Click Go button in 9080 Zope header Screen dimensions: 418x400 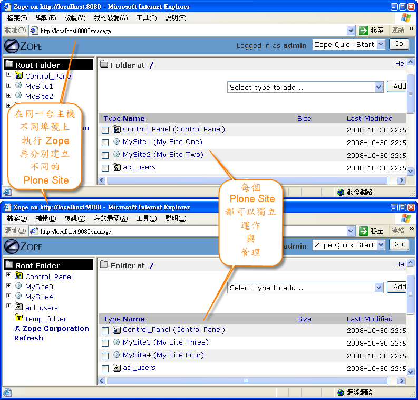(x=399, y=244)
